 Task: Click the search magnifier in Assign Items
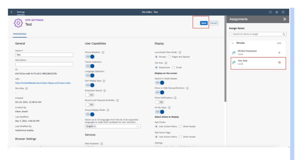pos(284,34)
